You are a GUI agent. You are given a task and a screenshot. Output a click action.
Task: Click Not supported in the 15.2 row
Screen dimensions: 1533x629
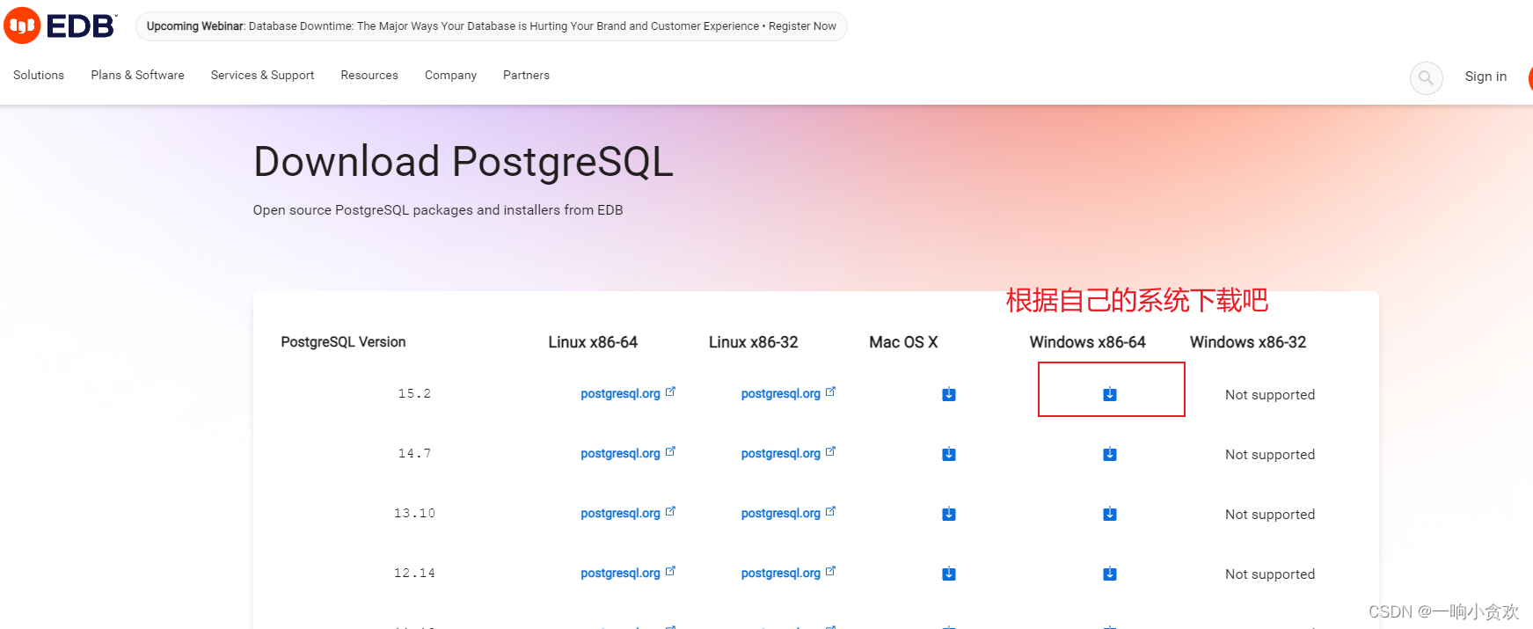1270,395
